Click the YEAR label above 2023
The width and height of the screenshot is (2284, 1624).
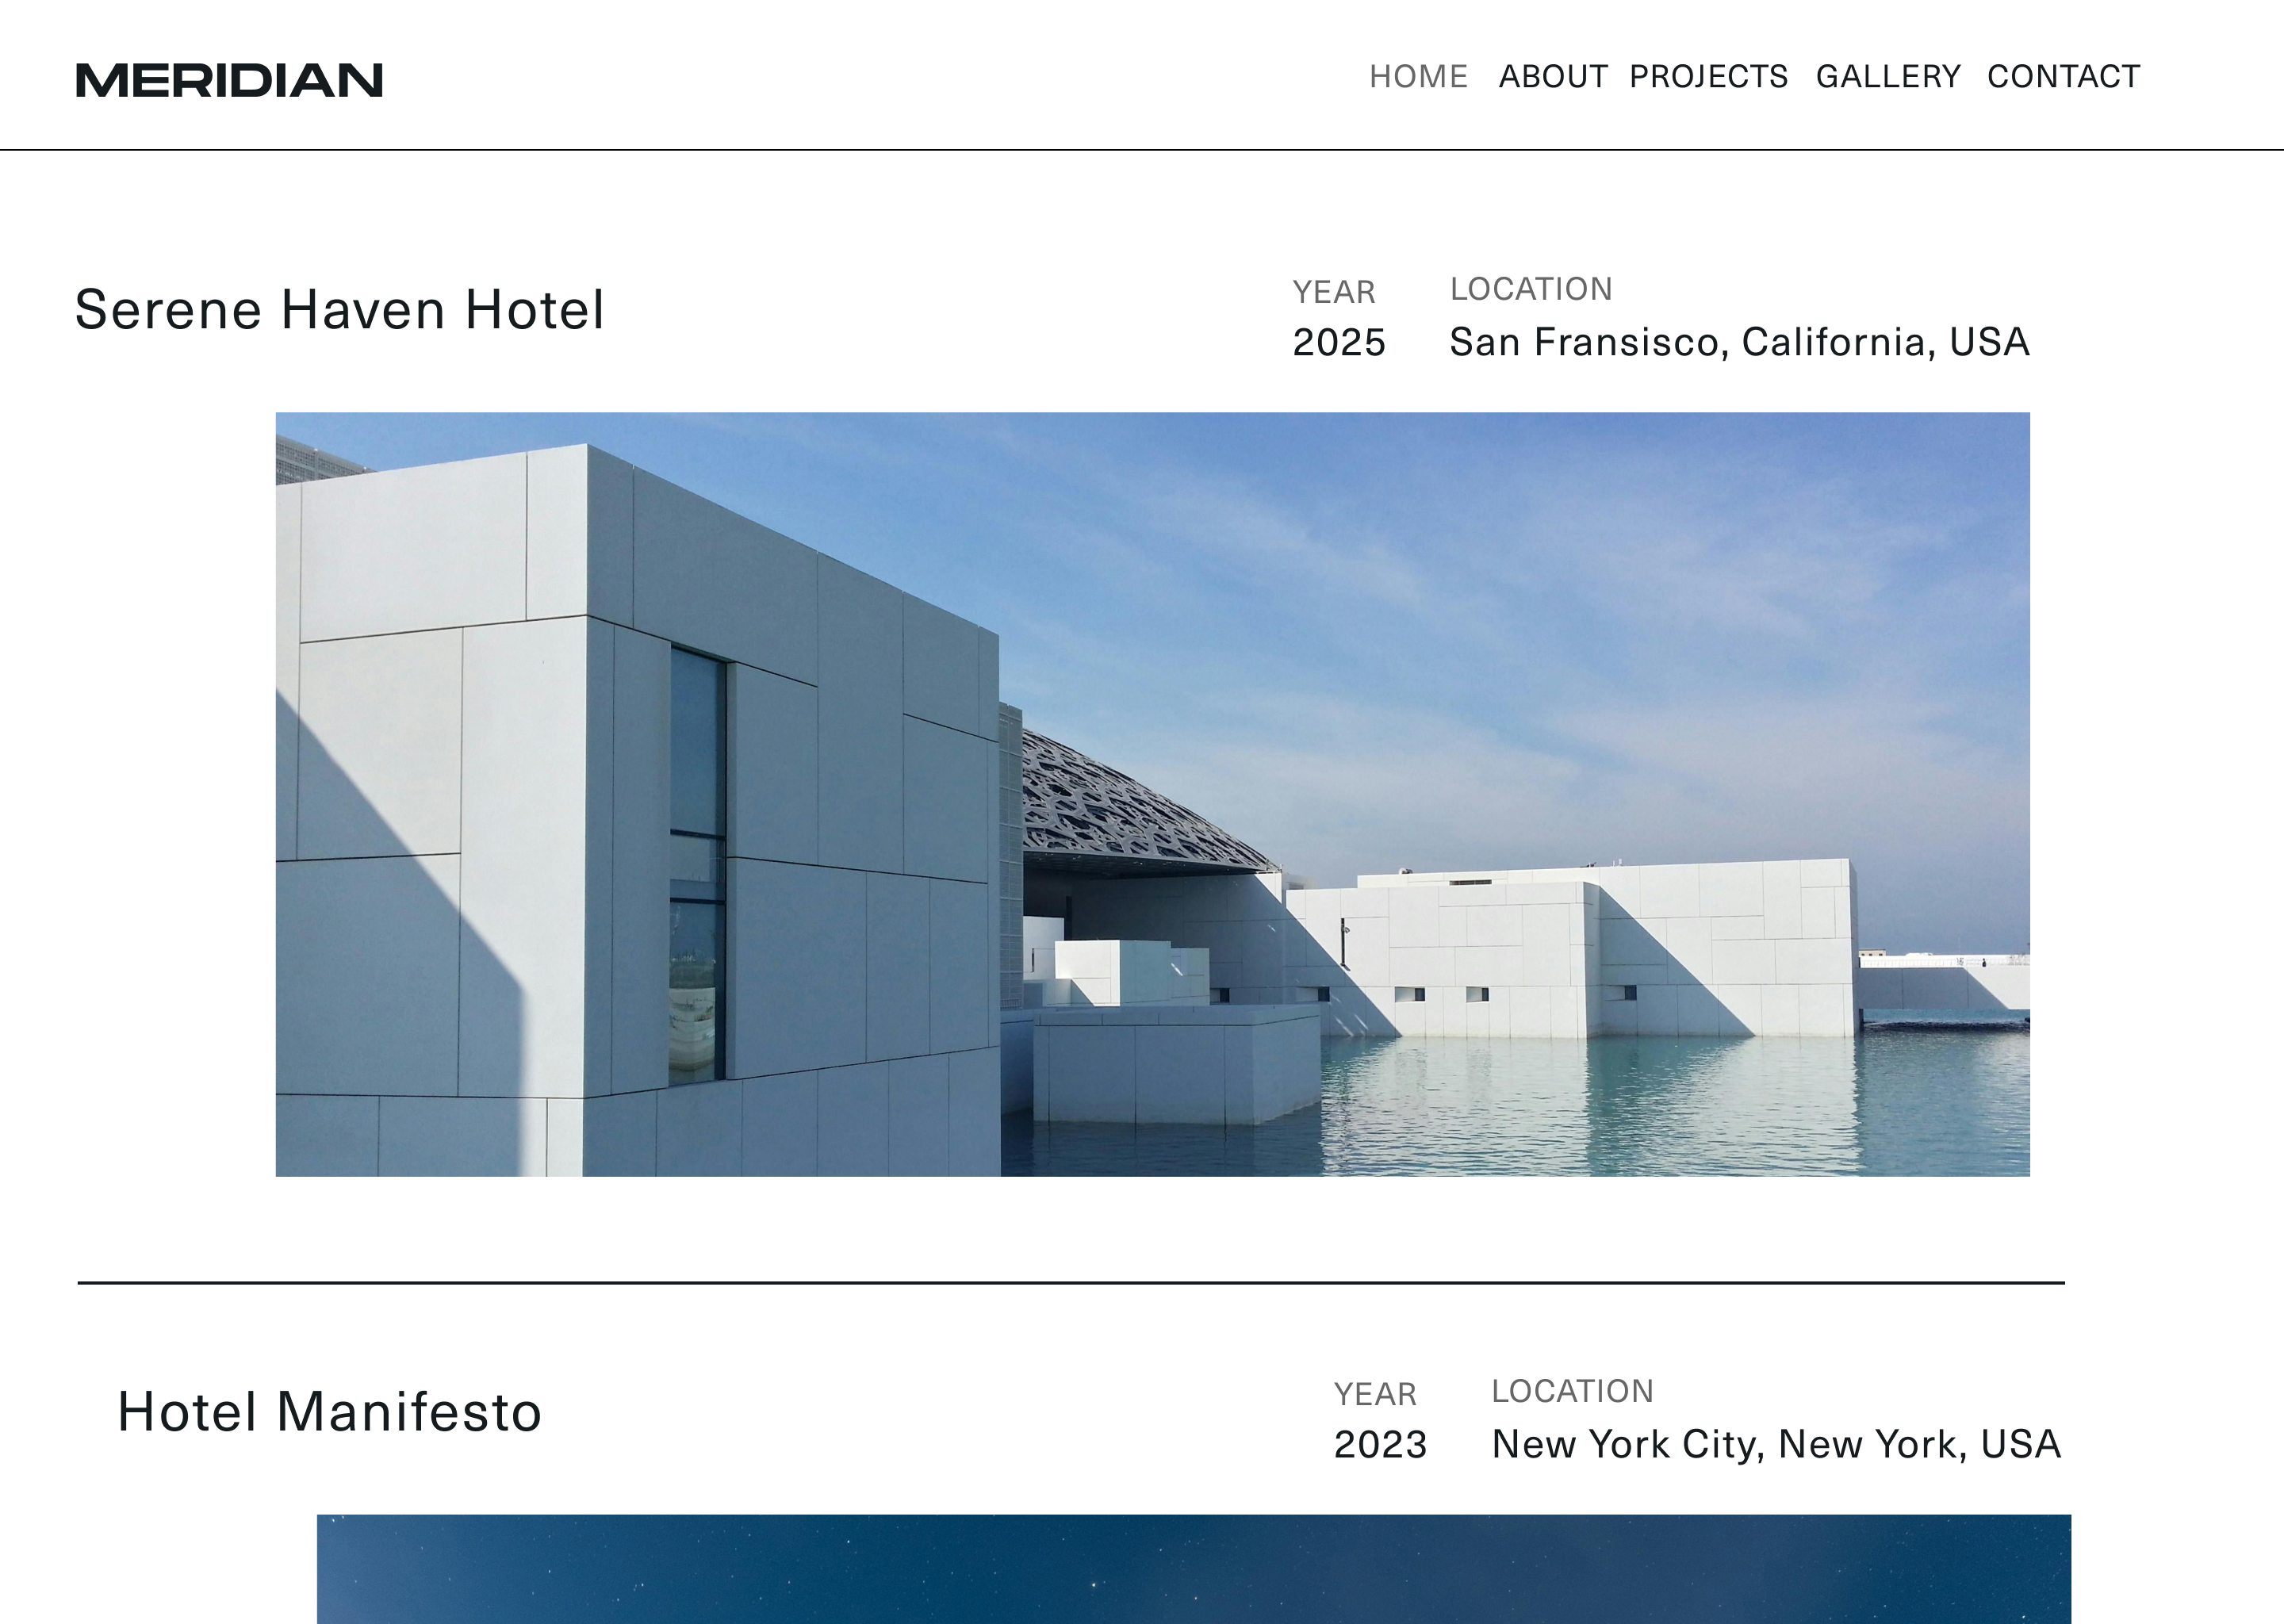point(1375,1394)
